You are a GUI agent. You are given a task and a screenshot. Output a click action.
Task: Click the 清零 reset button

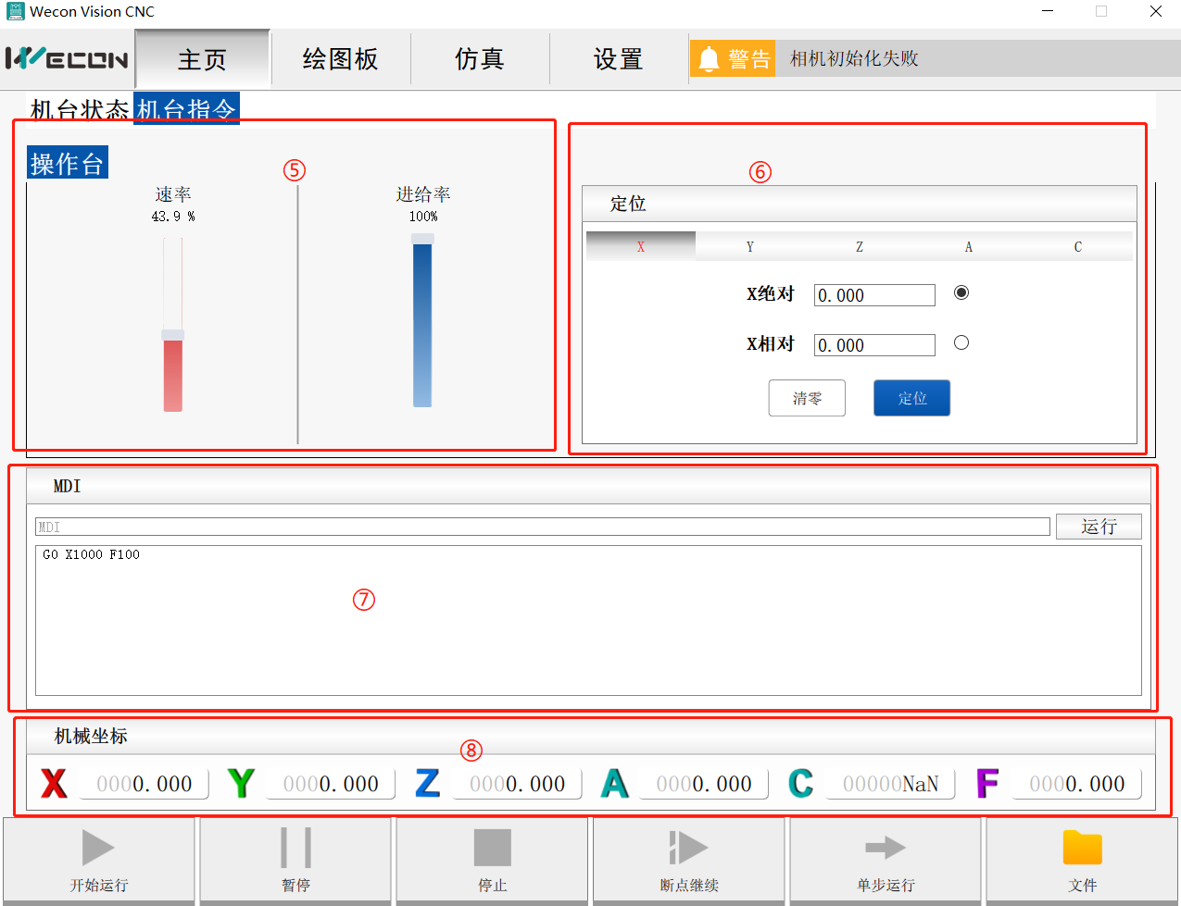807,398
